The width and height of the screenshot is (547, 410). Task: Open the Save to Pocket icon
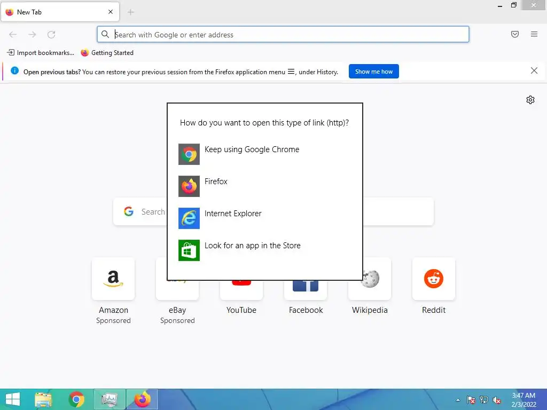coord(515,34)
